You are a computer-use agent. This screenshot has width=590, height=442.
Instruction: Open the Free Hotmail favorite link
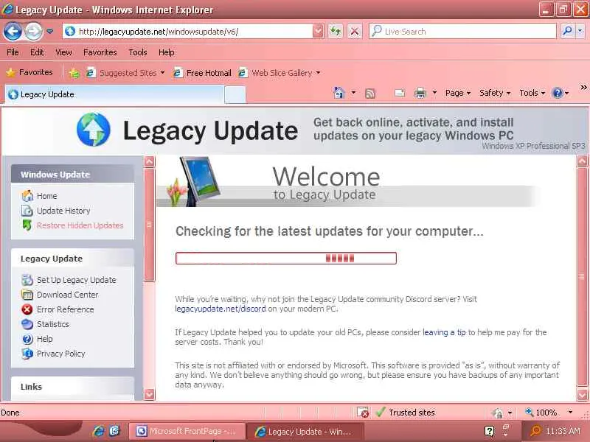click(x=202, y=73)
